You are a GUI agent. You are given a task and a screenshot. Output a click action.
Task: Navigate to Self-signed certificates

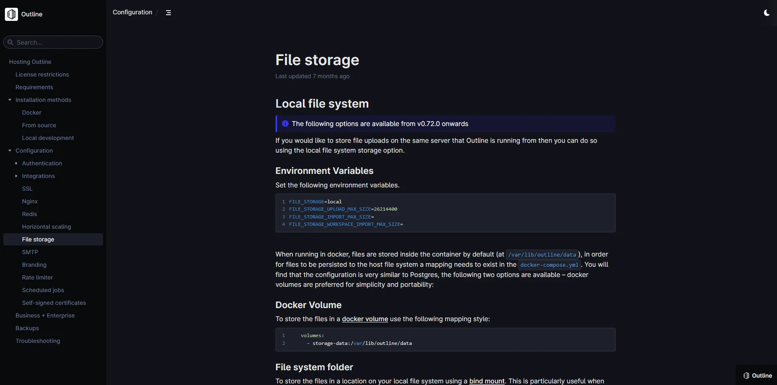pyautogui.click(x=54, y=303)
